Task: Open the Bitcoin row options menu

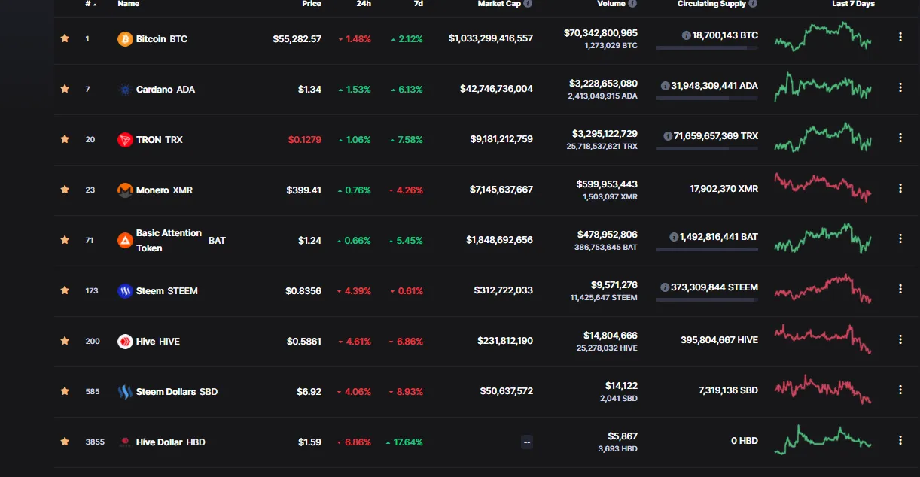Action: click(x=900, y=37)
